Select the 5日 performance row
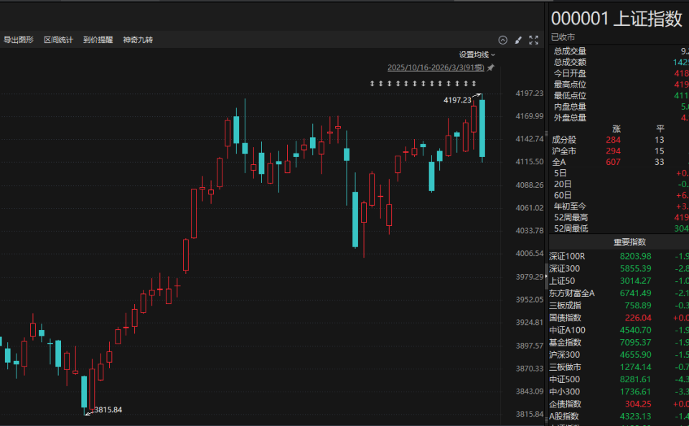The height and width of the screenshot is (426, 689). pyautogui.click(x=619, y=173)
